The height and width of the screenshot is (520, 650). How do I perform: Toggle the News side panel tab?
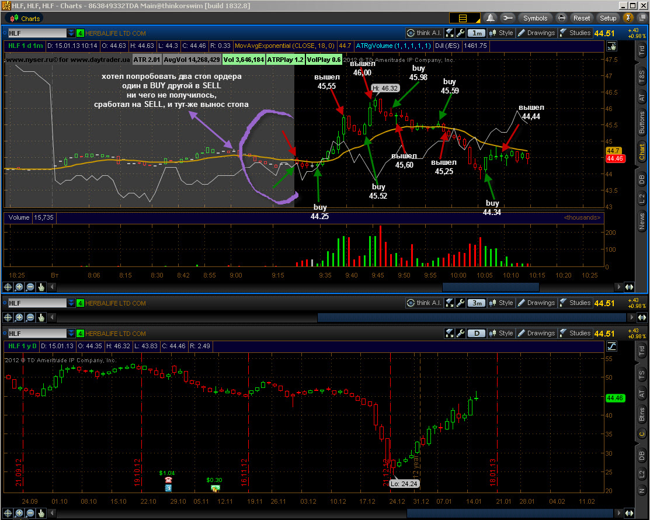642,221
